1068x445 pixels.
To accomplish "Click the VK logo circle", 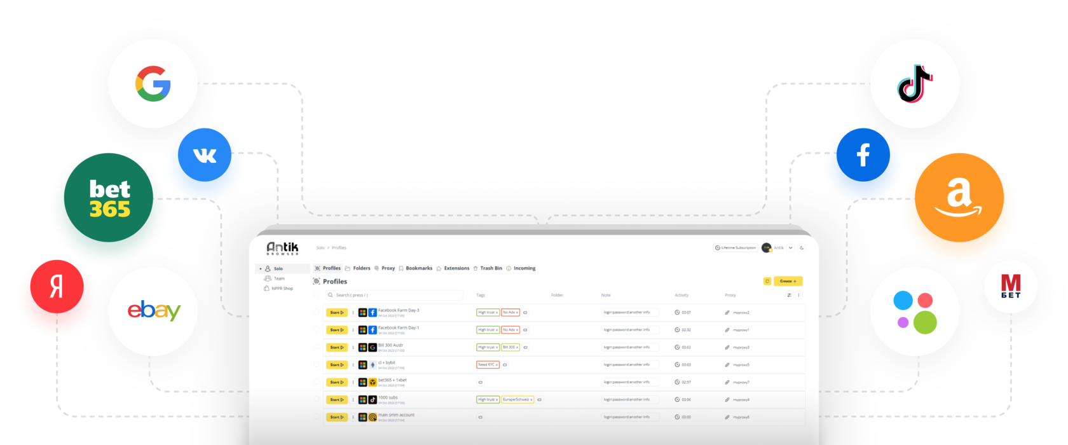I will [x=205, y=155].
